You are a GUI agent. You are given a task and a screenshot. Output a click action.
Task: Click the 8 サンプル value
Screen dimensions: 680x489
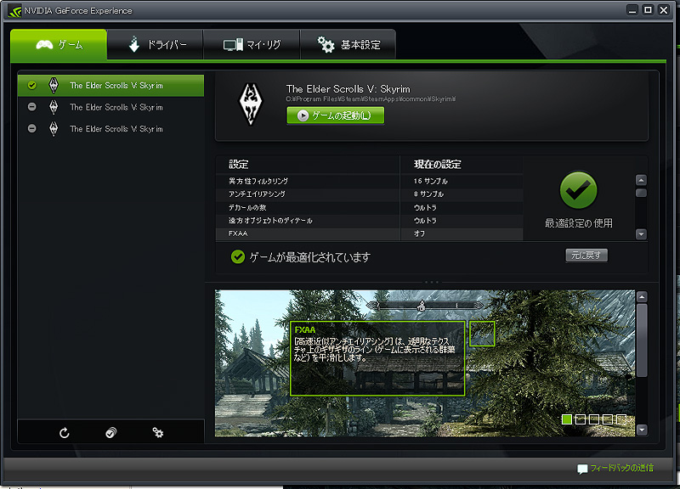428,194
